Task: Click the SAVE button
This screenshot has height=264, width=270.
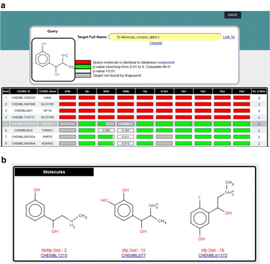Action: pos(233,15)
